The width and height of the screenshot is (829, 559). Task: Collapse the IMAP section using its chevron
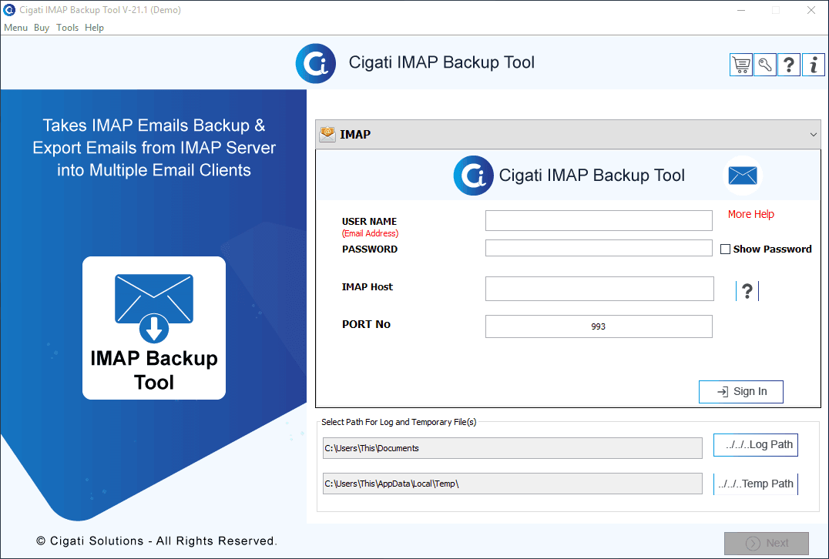(813, 133)
